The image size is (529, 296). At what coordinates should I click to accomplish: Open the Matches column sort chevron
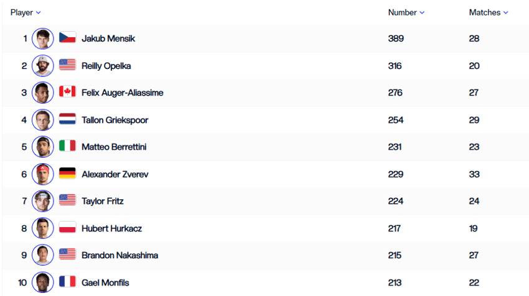click(506, 13)
